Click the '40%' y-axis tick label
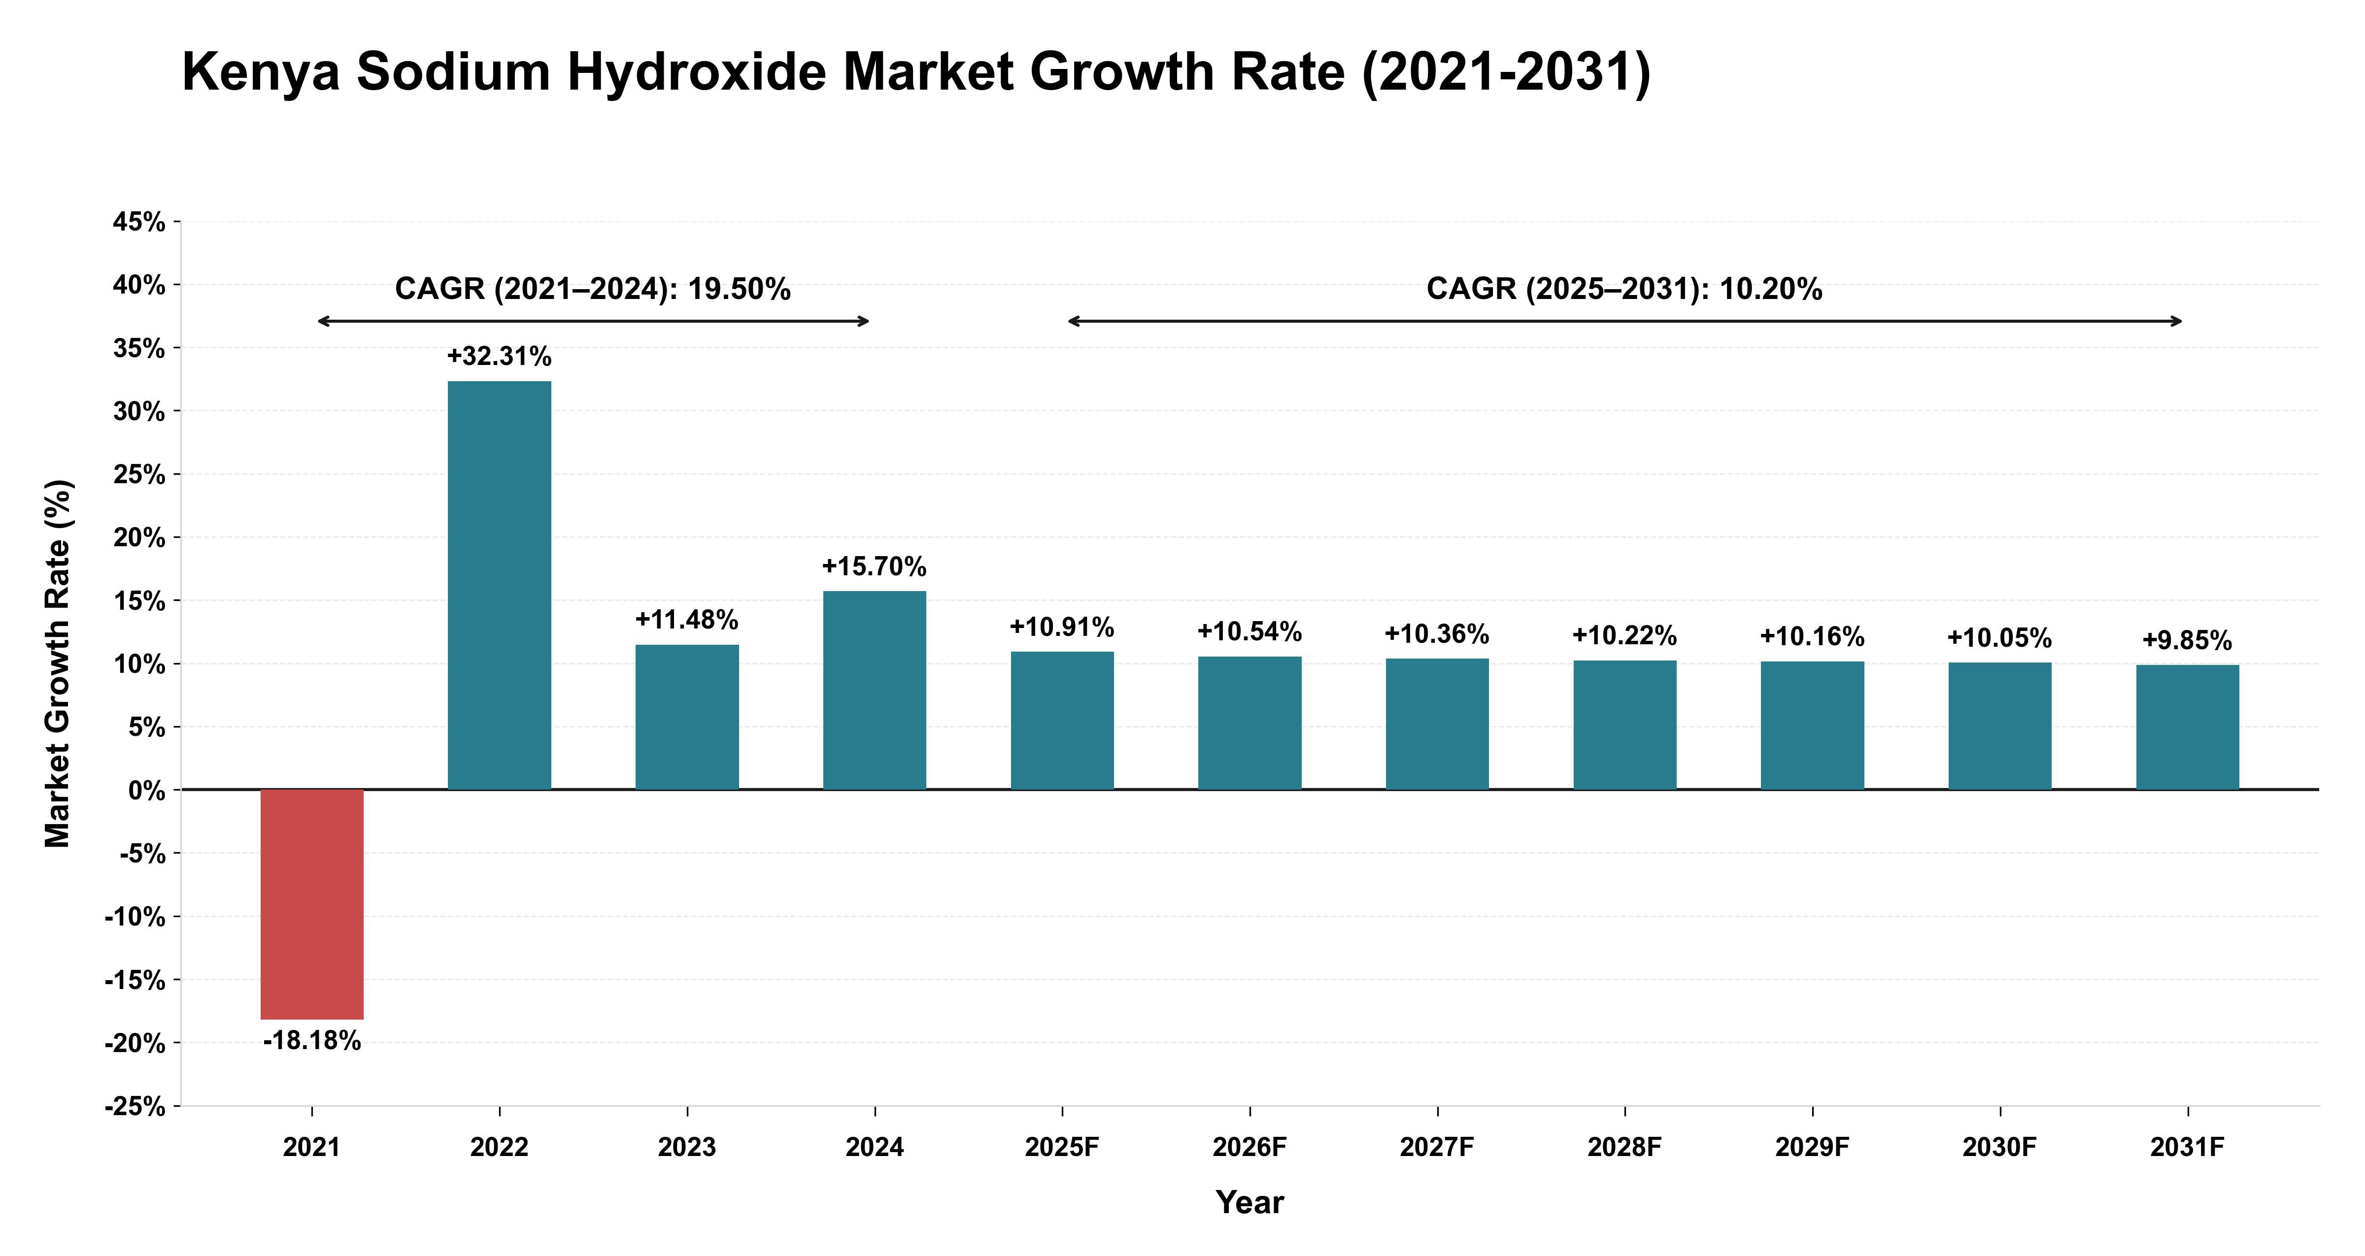This screenshot has width=2365, height=1256. pyautogui.click(x=139, y=286)
